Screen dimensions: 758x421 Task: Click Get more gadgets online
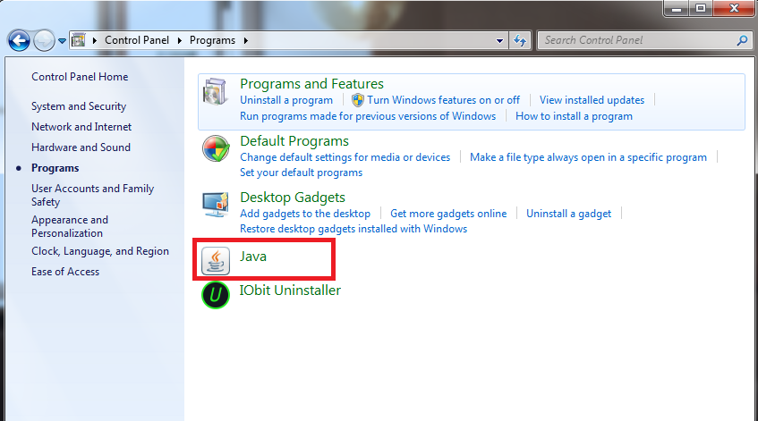[x=448, y=214]
